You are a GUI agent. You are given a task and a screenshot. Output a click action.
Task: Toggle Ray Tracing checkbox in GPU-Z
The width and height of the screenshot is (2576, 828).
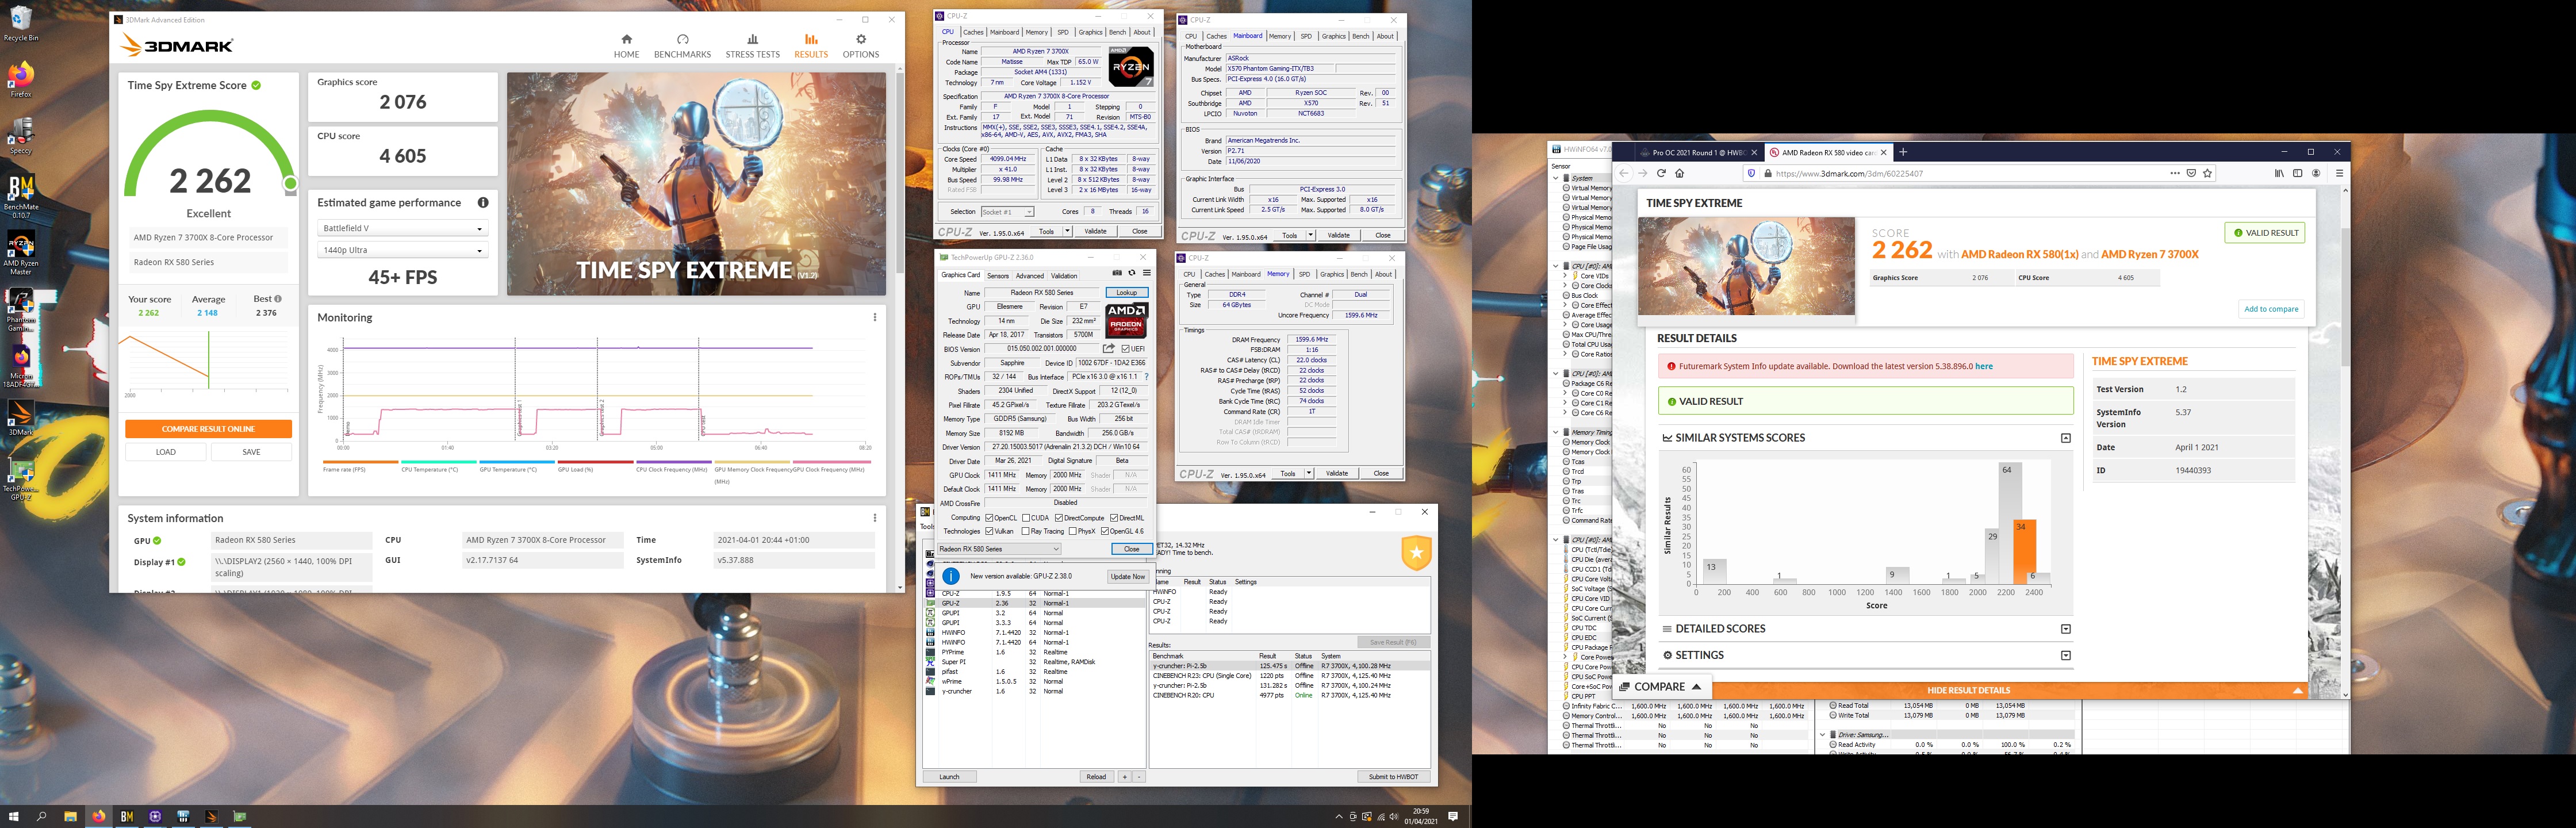click(1025, 531)
